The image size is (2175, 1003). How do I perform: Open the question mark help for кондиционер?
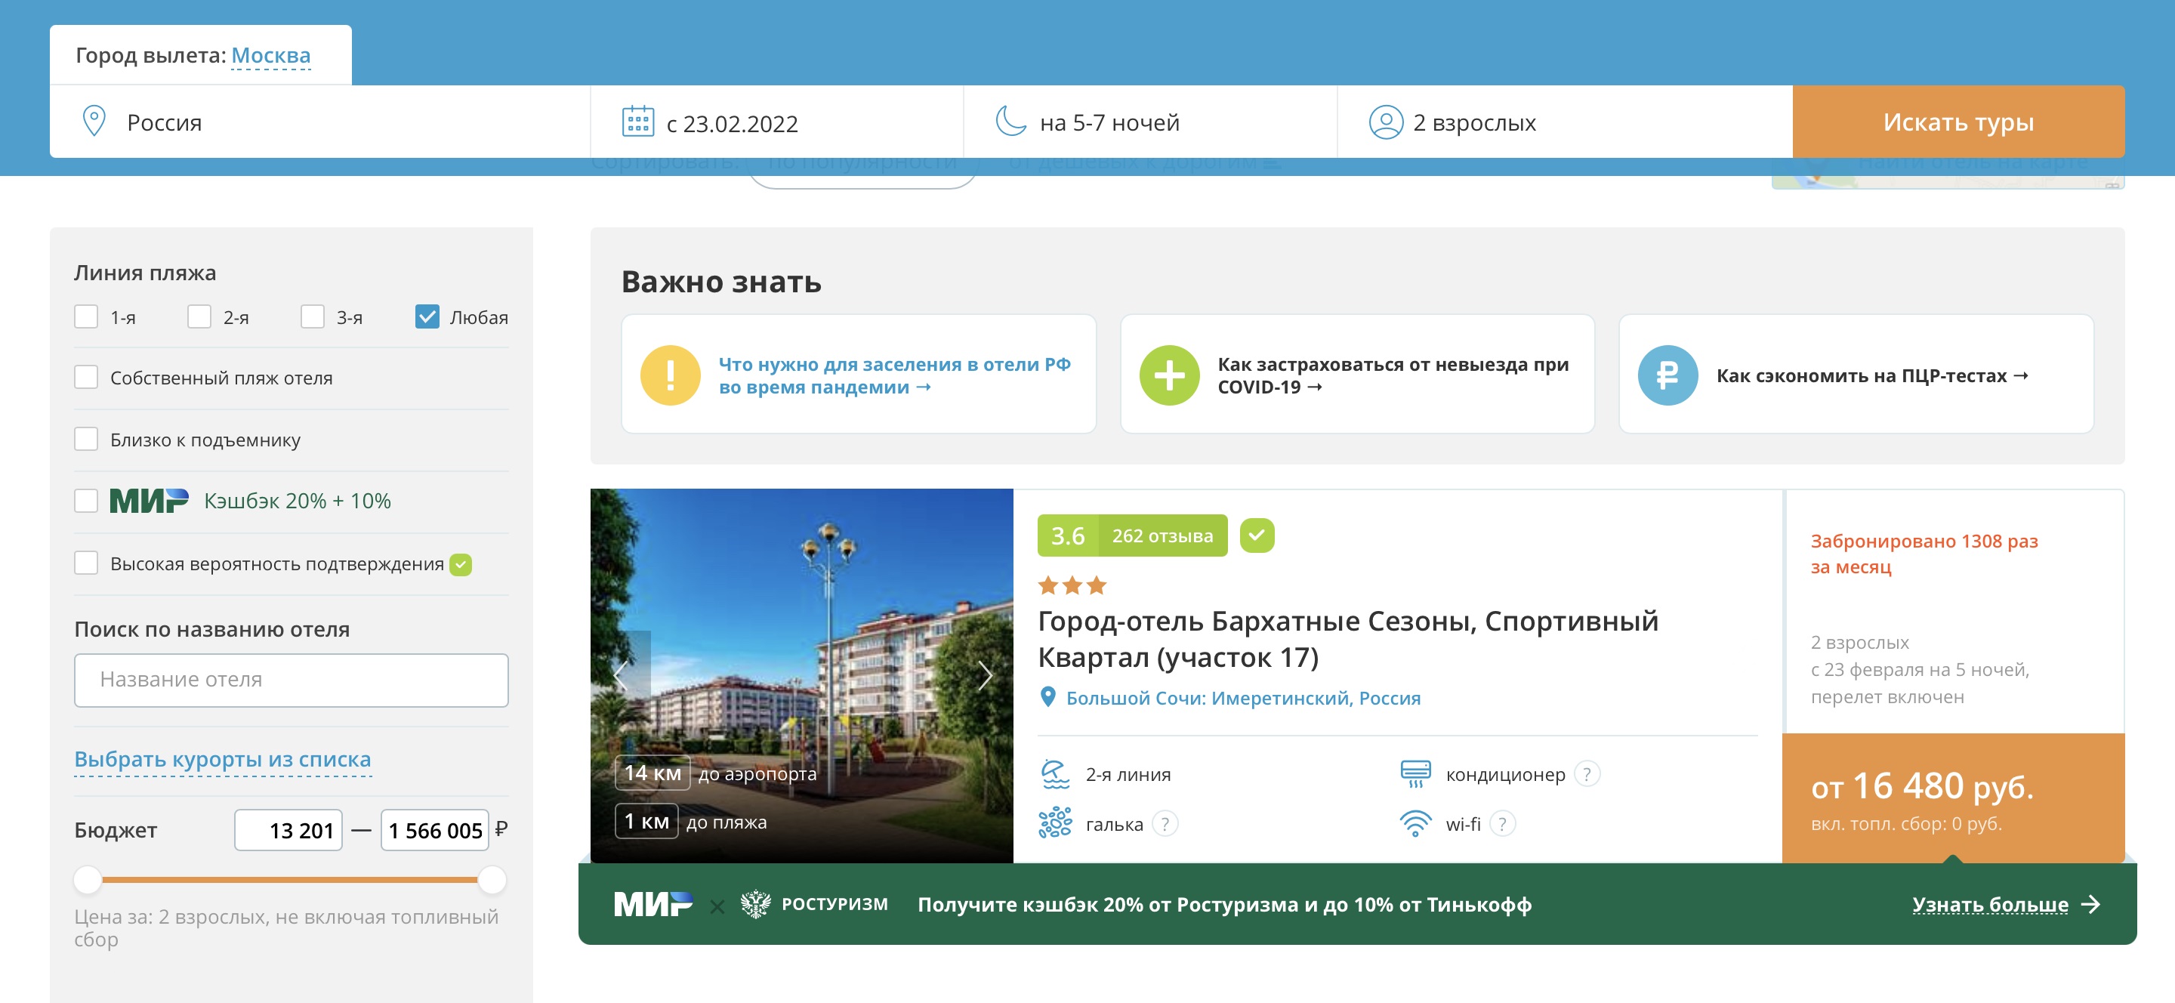pyautogui.click(x=1587, y=773)
